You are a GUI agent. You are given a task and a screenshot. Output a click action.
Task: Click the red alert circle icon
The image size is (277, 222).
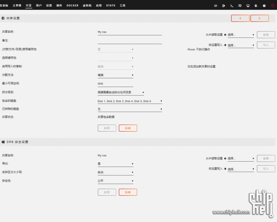(x=272, y=6)
